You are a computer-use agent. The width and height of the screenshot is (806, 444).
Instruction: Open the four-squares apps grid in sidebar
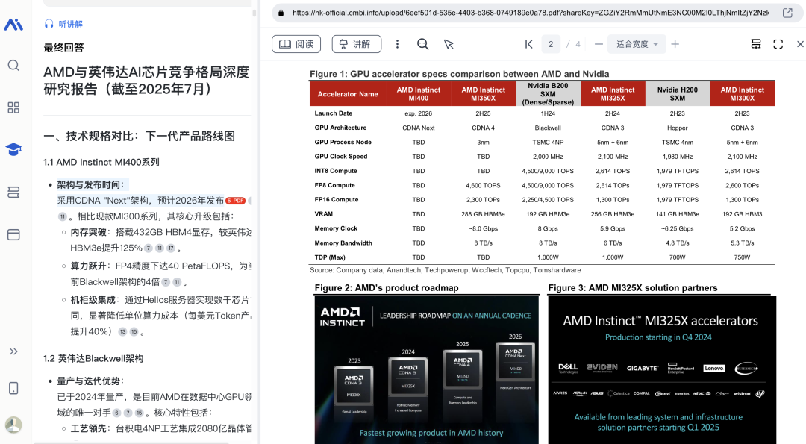click(x=13, y=107)
